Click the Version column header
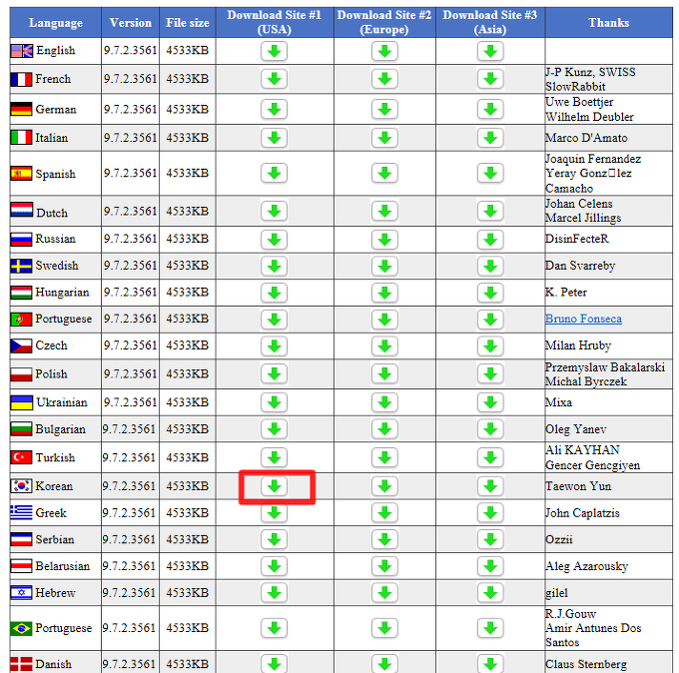 tap(131, 23)
